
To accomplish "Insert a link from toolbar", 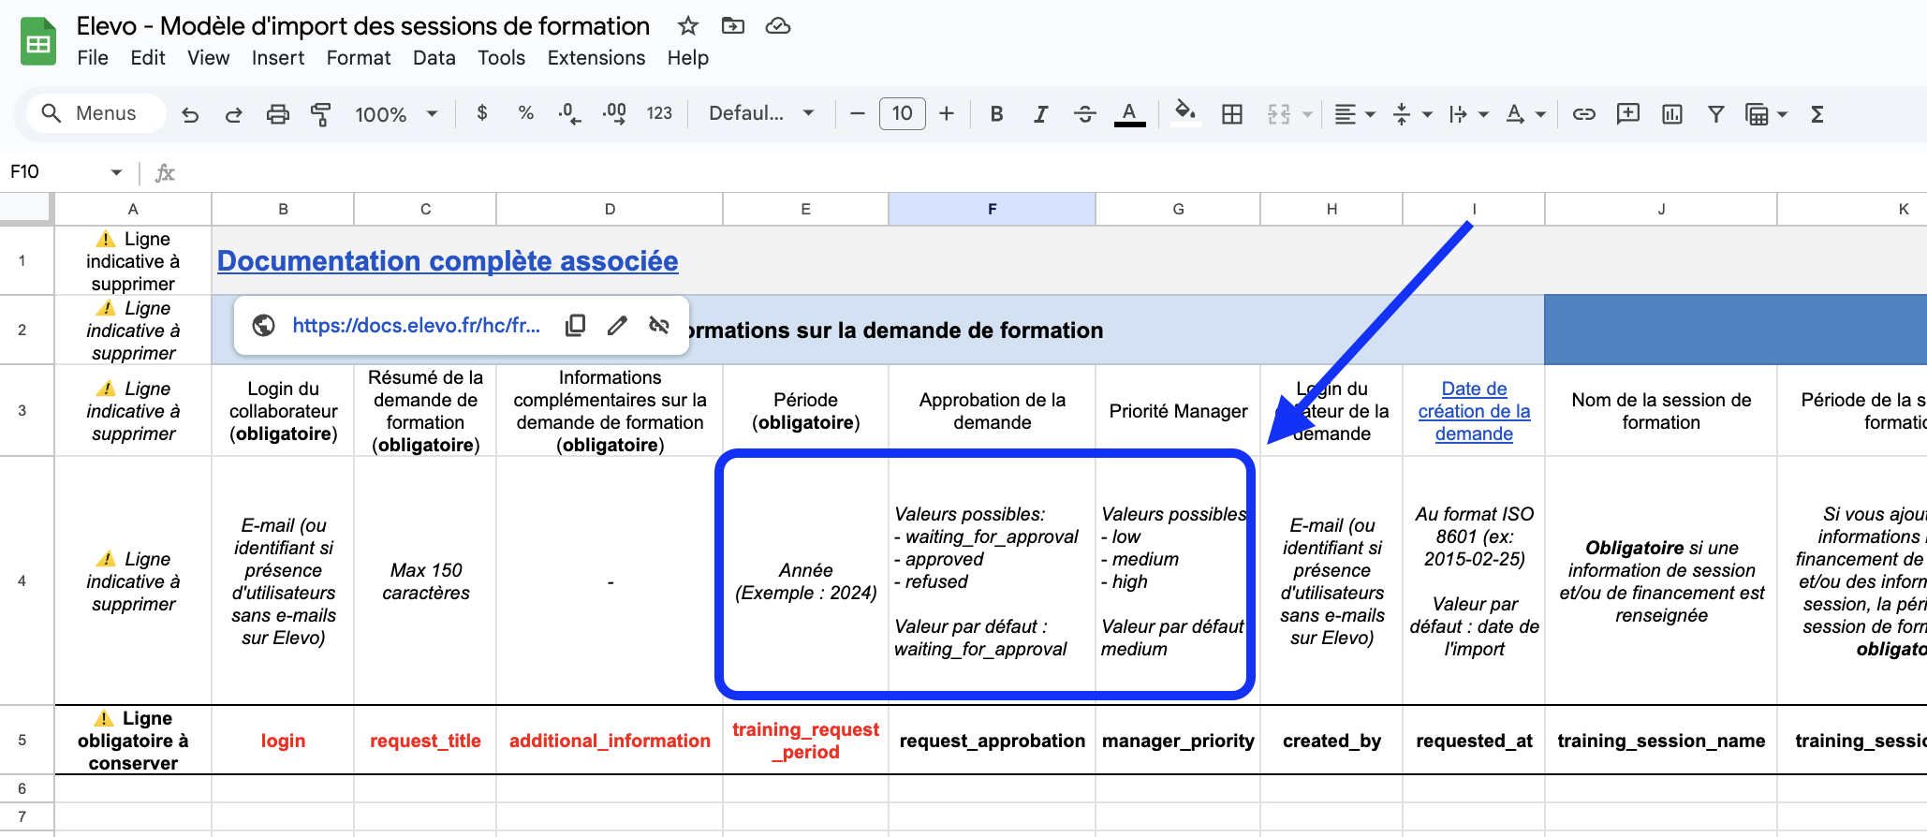I will (x=1583, y=114).
